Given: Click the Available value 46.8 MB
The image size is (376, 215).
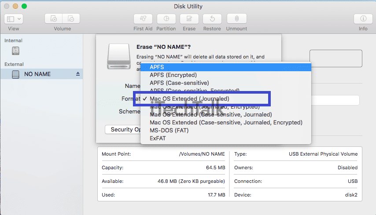Looking at the screenshot, I should [x=191, y=181].
